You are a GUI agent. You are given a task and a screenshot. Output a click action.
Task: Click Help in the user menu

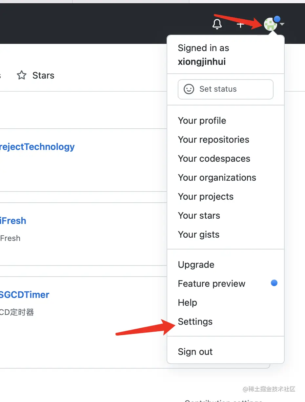click(187, 302)
